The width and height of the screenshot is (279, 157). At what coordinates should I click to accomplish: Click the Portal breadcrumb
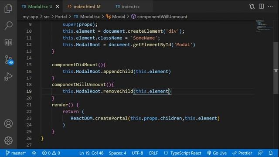61,17
